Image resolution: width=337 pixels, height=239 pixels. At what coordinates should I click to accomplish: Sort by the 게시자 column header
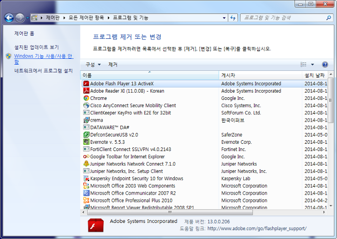click(x=260, y=76)
